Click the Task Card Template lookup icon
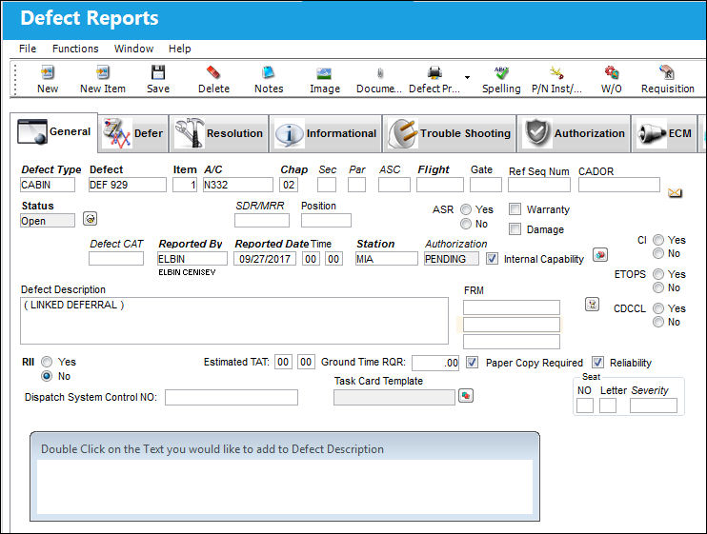Screen dimensions: 707x534 (466, 396)
